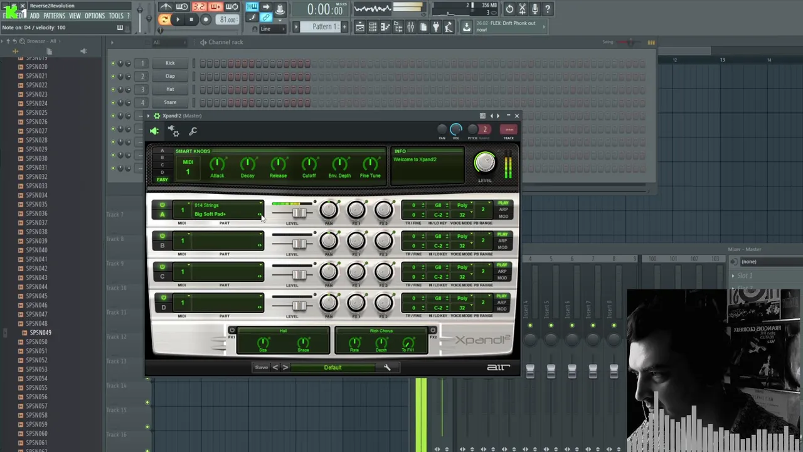Click the Xpand!2 master LEVEL knob

[x=484, y=163]
